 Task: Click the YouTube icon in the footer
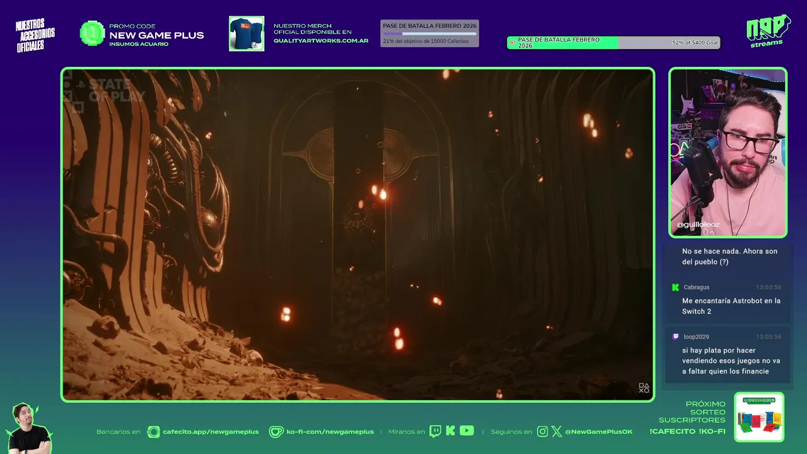[467, 431]
